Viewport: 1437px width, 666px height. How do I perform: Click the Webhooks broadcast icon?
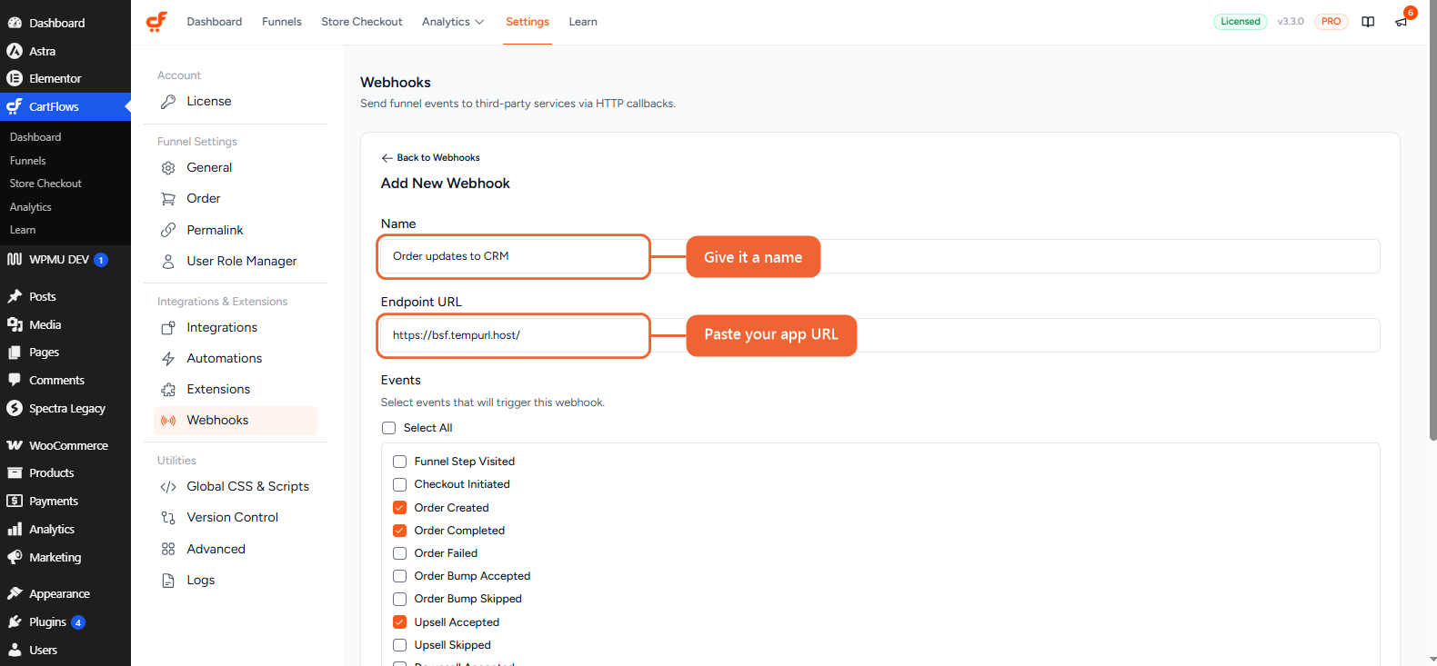pyautogui.click(x=168, y=421)
